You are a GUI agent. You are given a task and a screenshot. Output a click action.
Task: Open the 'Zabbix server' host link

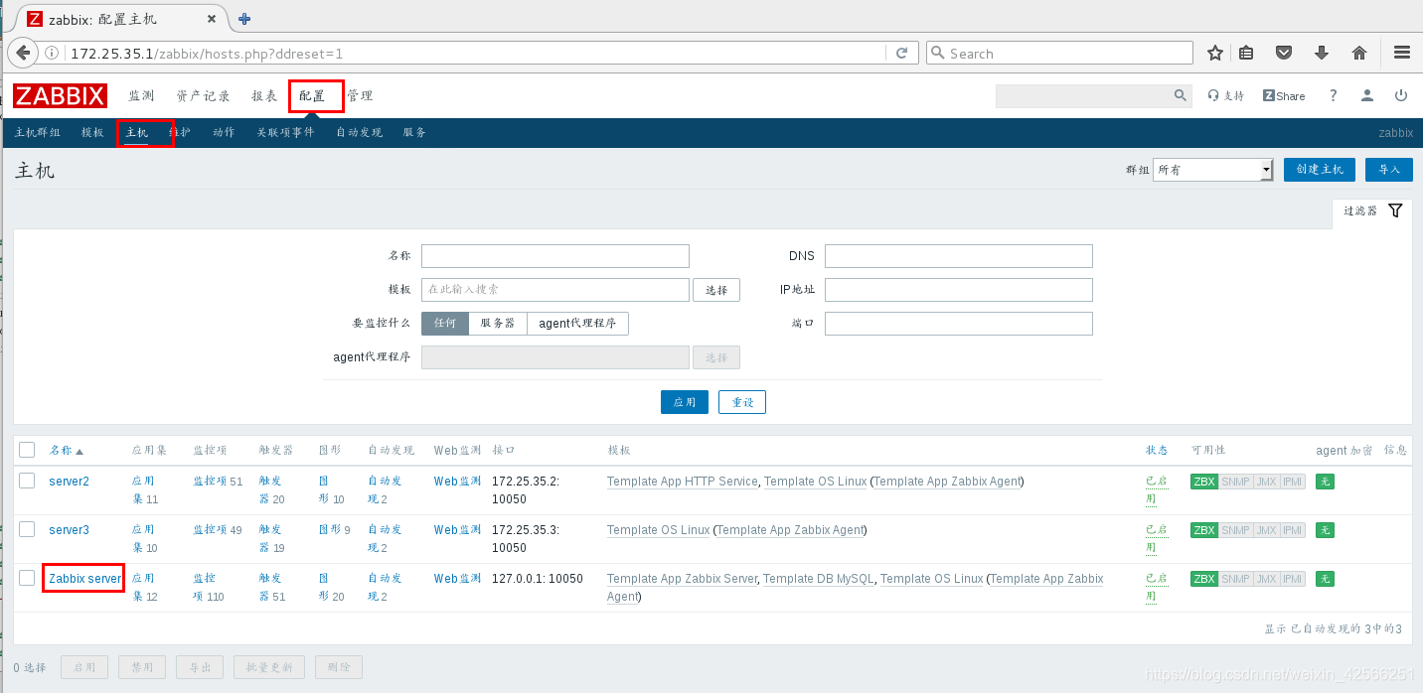(x=84, y=579)
